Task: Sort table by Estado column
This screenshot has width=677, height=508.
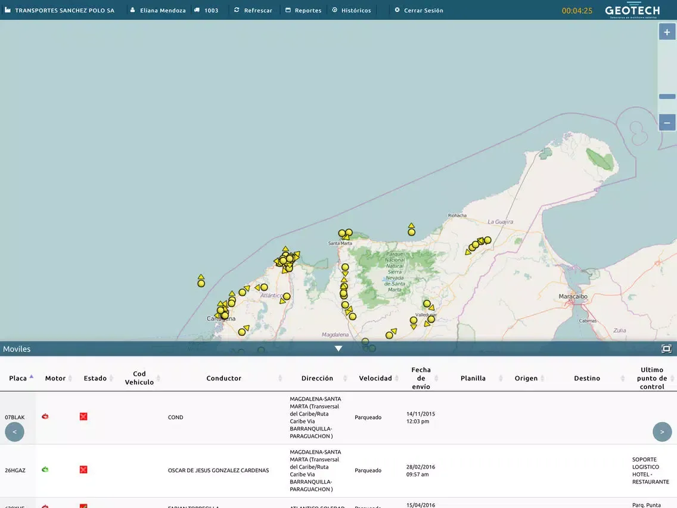Action: (95, 378)
